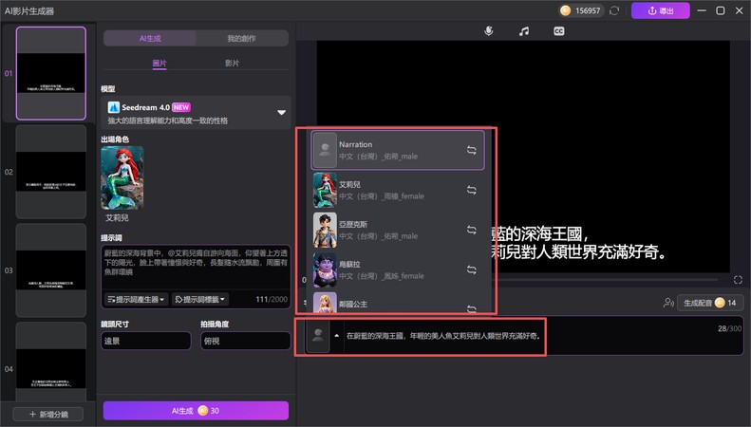Open the voiceover microphone tool
Screen dimensions: 751x427
tap(489, 31)
